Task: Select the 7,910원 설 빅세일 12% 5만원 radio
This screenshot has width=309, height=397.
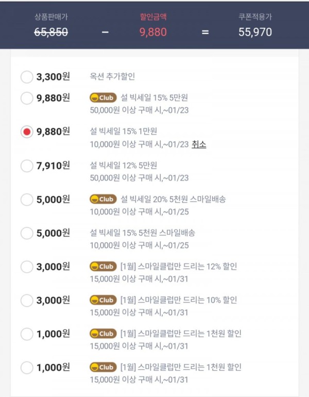Action: pyautogui.click(x=27, y=166)
